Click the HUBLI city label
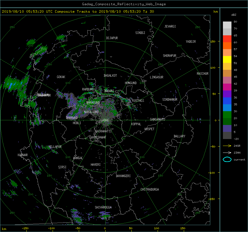 [77, 123]
